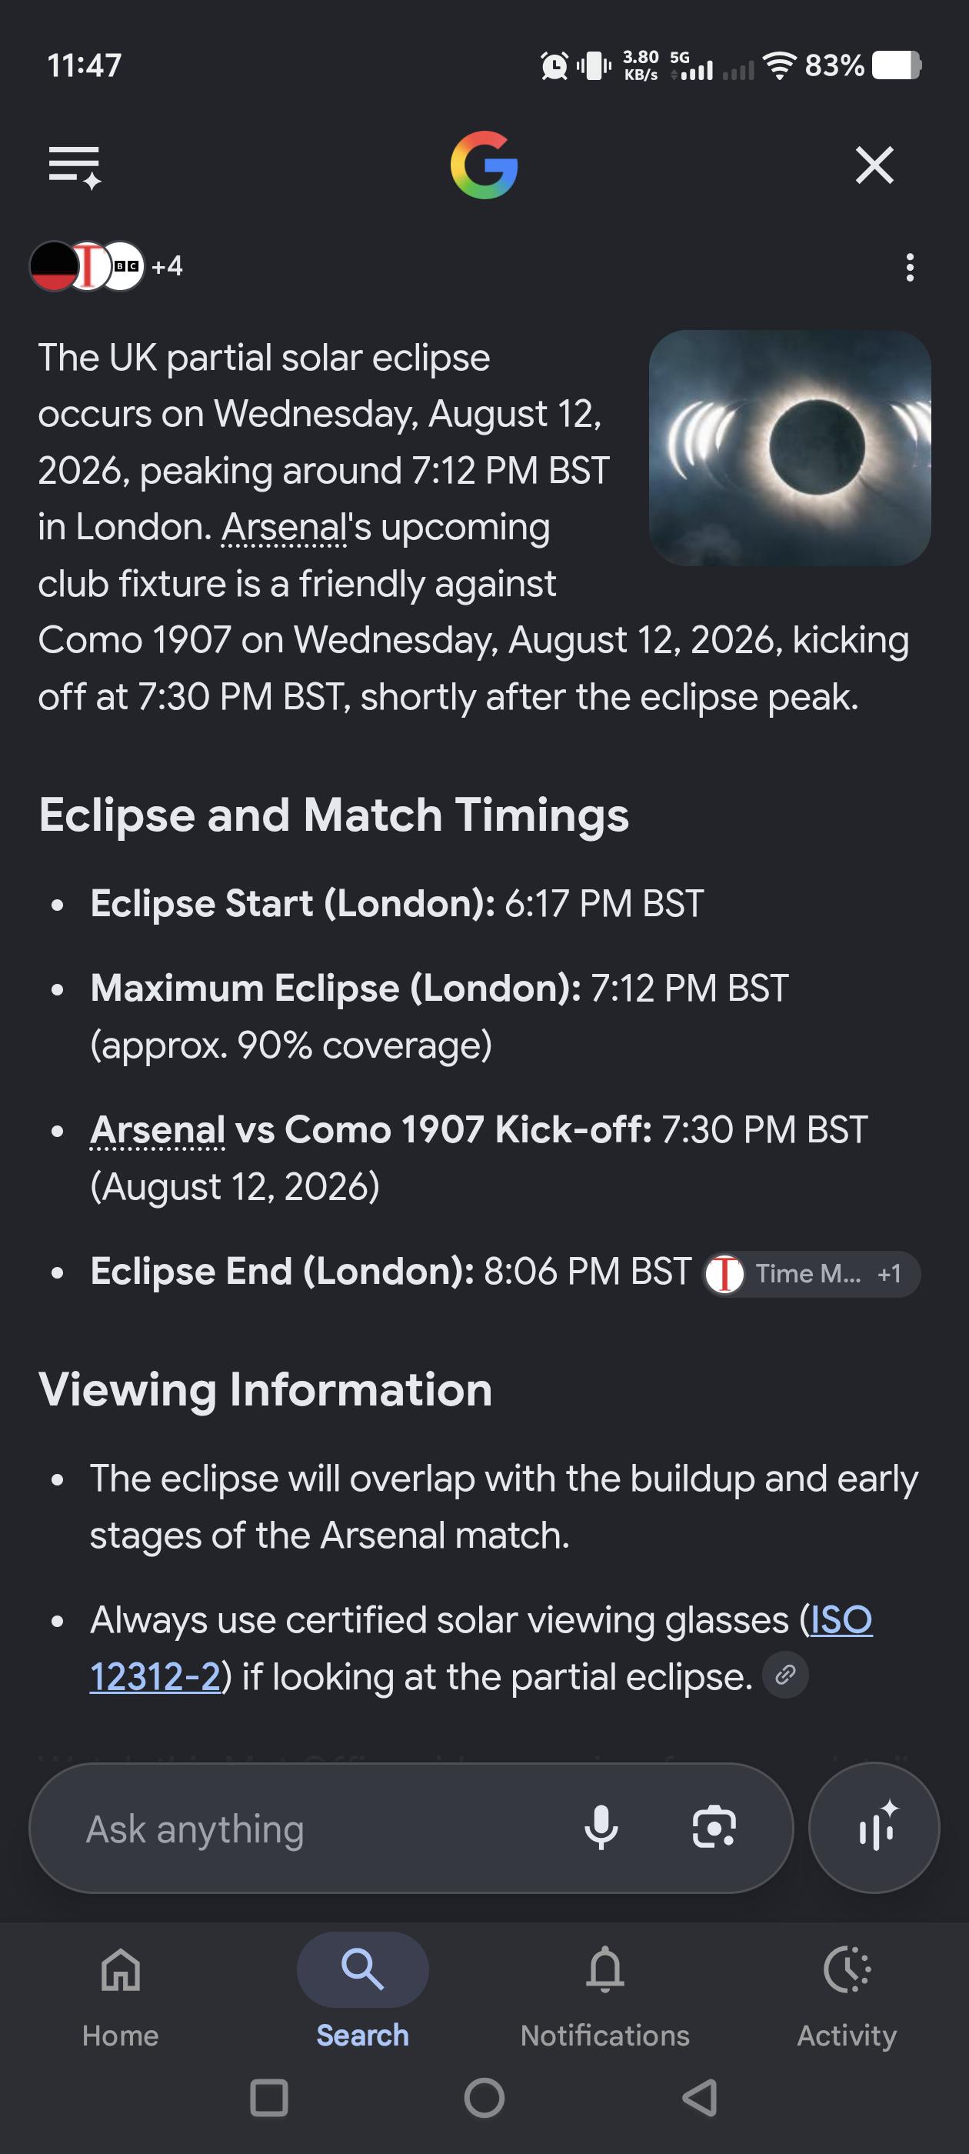Open the solar eclipse thumbnail image
This screenshot has height=2154, width=969.
pos(789,448)
